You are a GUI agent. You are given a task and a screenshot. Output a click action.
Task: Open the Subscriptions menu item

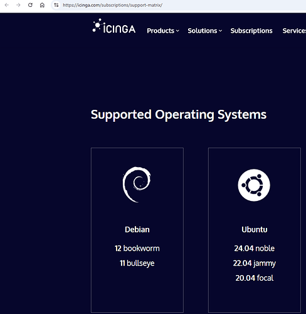click(251, 31)
